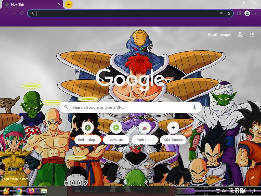Open the notification center icon
The width and height of the screenshot is (261, 196).
click(253, 191)
